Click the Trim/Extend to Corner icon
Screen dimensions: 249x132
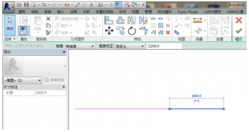(x=144, y=31)
